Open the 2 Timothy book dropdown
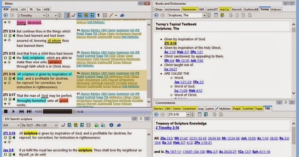 tap(32, 15)
